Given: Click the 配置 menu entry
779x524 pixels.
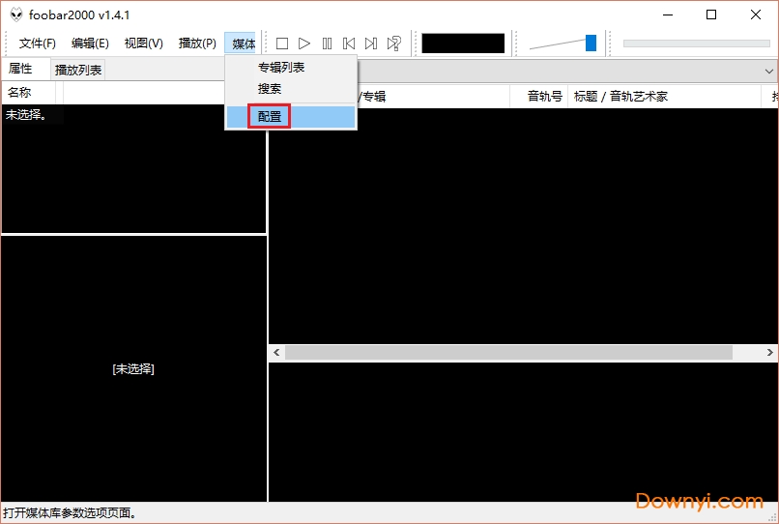Looking at the screenshot, I should 291,117.
